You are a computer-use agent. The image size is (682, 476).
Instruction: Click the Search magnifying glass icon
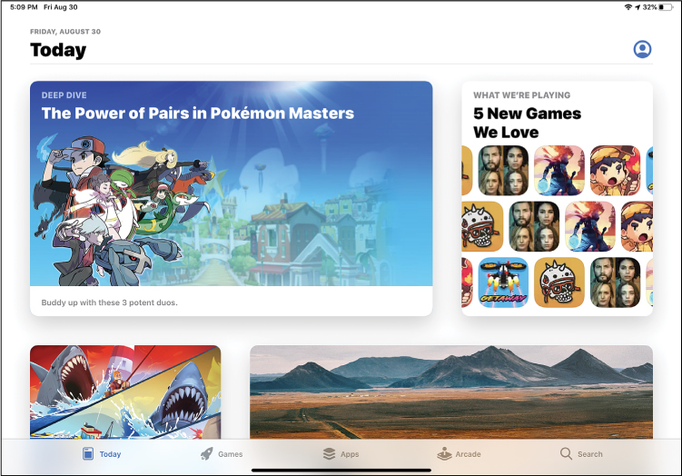point(566,453)
